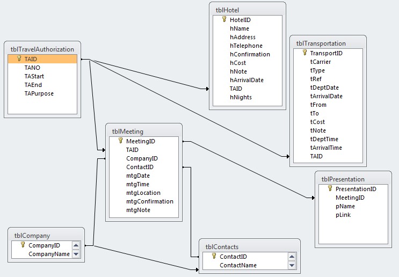This screenshot has width=399, height=277.
Task: Select the highlighted TAID field in tblTravelAuthorization
Action: (42, 59)
